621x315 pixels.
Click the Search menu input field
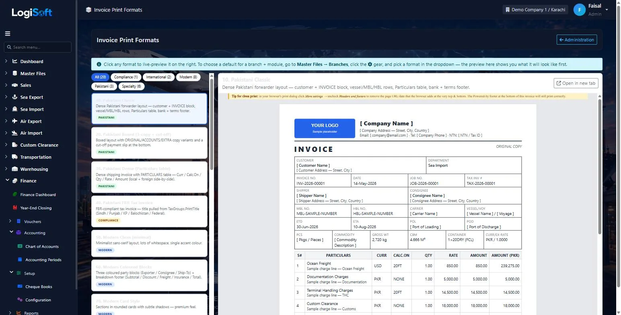coord(38,47)
